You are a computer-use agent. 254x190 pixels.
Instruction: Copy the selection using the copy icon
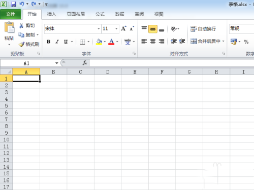(21, 35)
